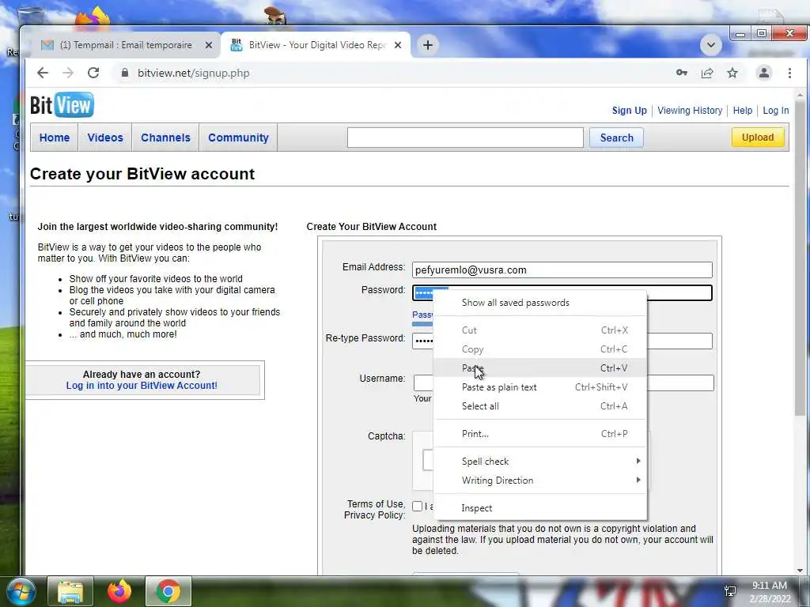Screen dimensions: 810x607
Task: Choose Show all saved passwords
Action: 516,303
